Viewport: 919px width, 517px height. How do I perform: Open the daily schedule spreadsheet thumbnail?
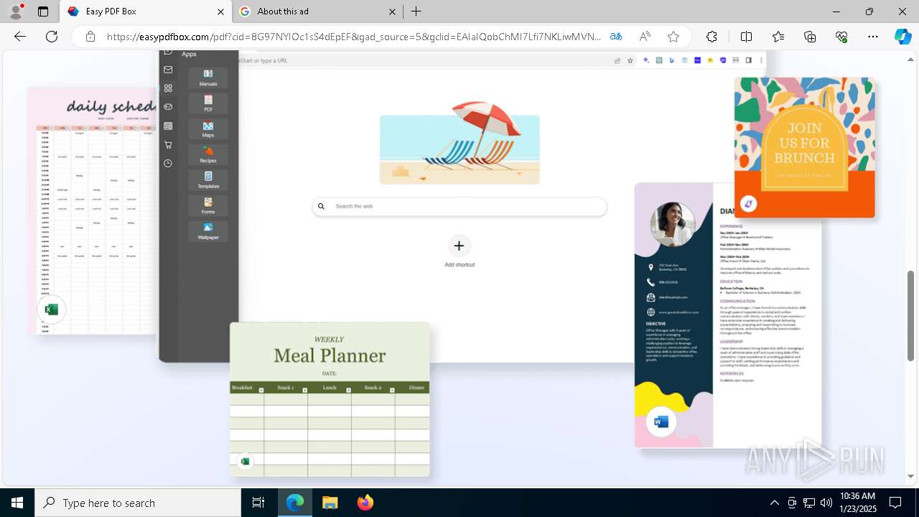coord(92,212)
